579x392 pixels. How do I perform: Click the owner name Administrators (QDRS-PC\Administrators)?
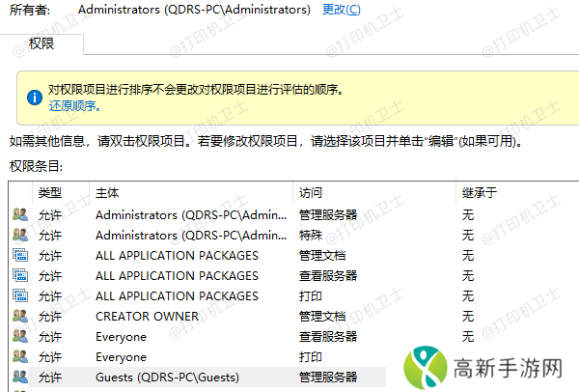[194, 10]
